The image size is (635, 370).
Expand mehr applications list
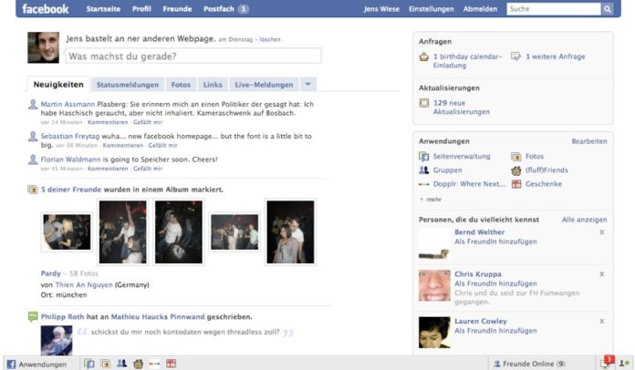click(431, 200)
